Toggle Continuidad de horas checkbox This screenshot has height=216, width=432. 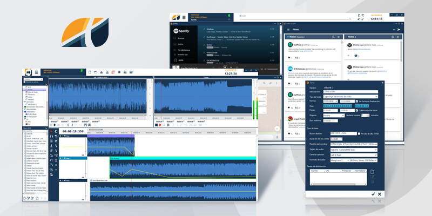click(357, 111)
